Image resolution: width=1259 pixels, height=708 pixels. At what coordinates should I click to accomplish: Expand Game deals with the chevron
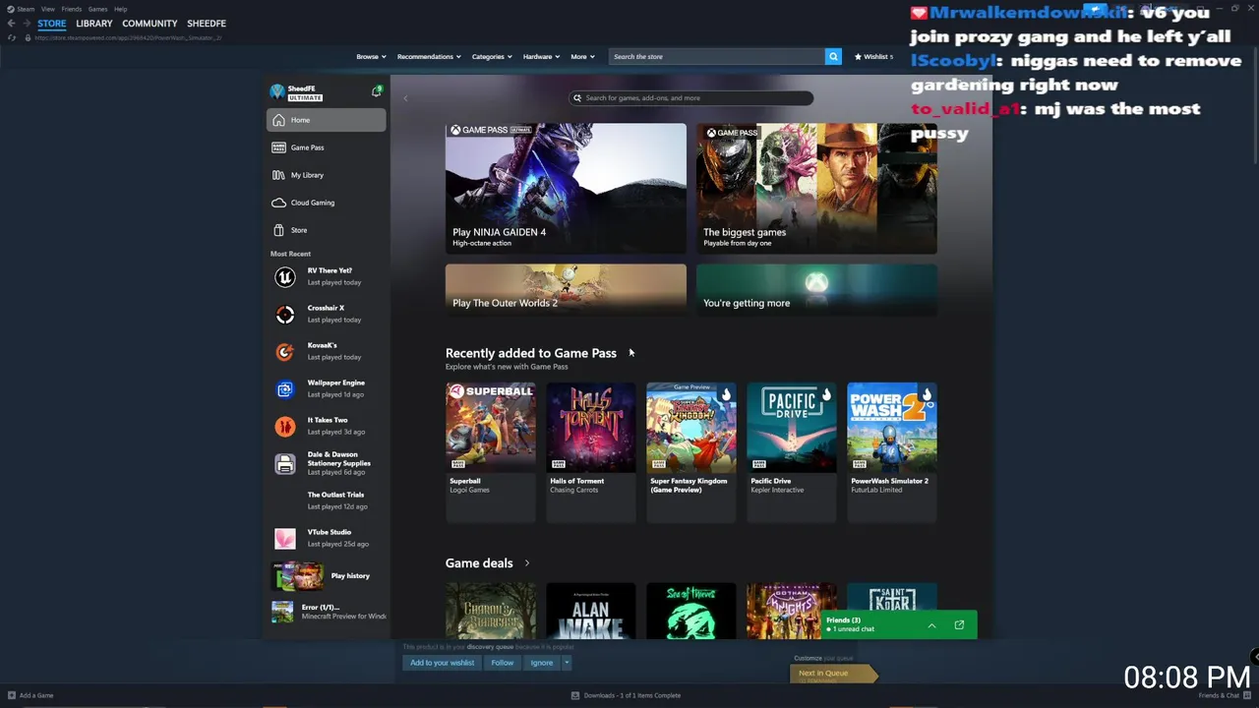click(527, 563)
